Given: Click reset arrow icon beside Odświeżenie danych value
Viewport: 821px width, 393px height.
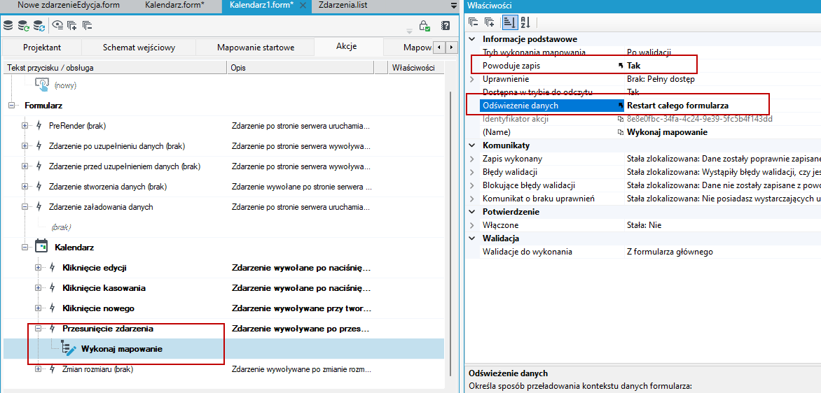Looking at the screenshot, I should tap(621, 106).
